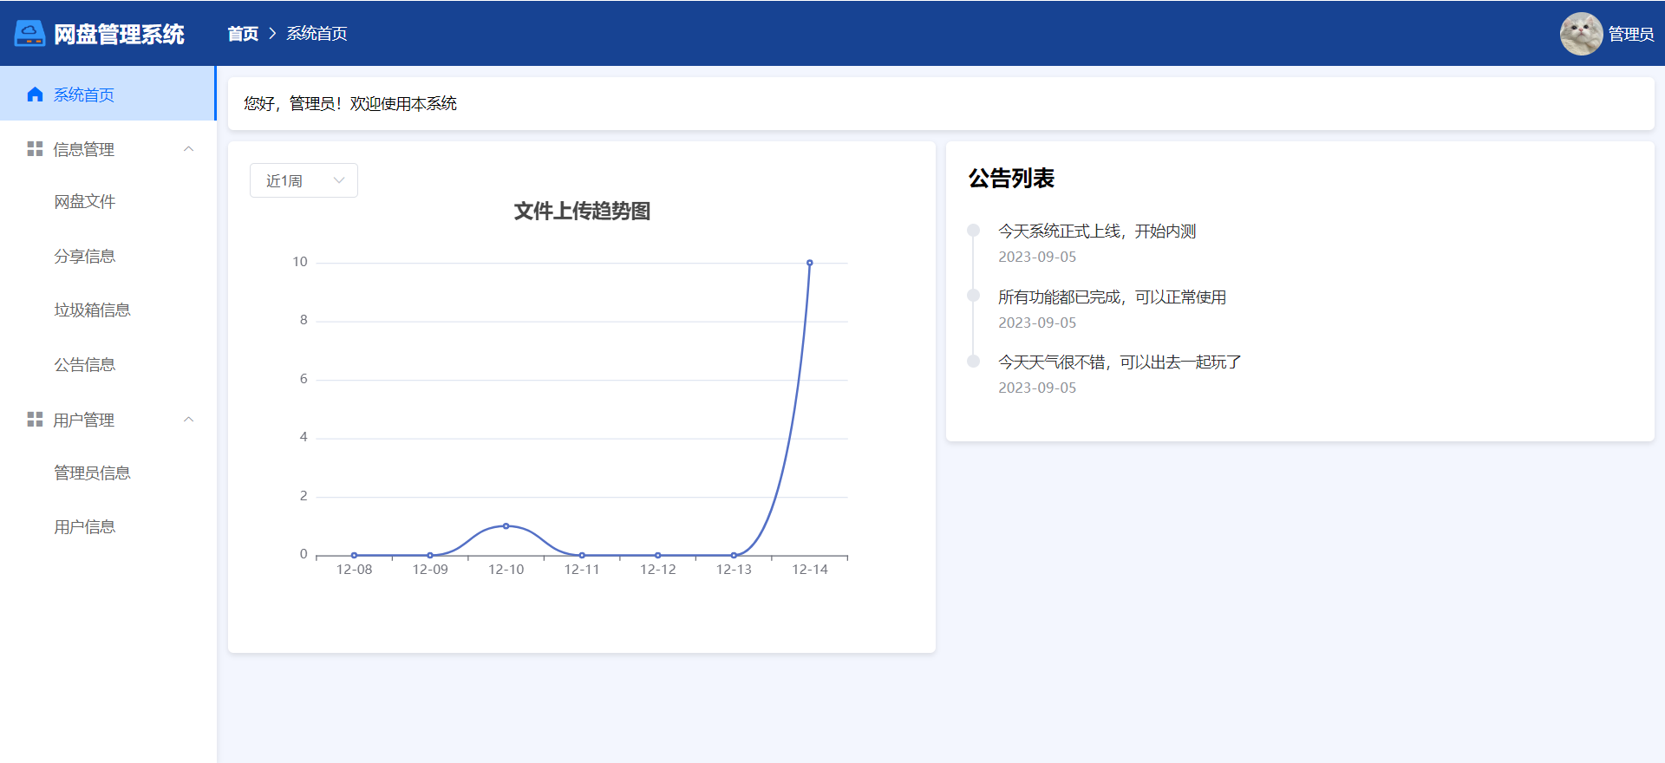Screen dimensions: 1665x763
Task: Click announcement 今天天气很不错，可以出去一起玩了
Action: click(x=1120, y=362)
